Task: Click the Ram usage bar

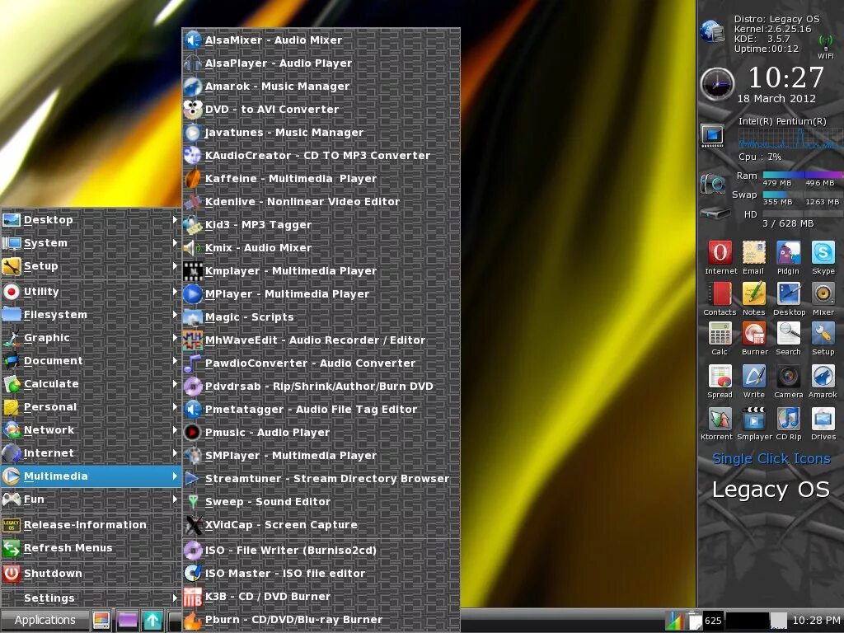Action: tap(803, 175)
